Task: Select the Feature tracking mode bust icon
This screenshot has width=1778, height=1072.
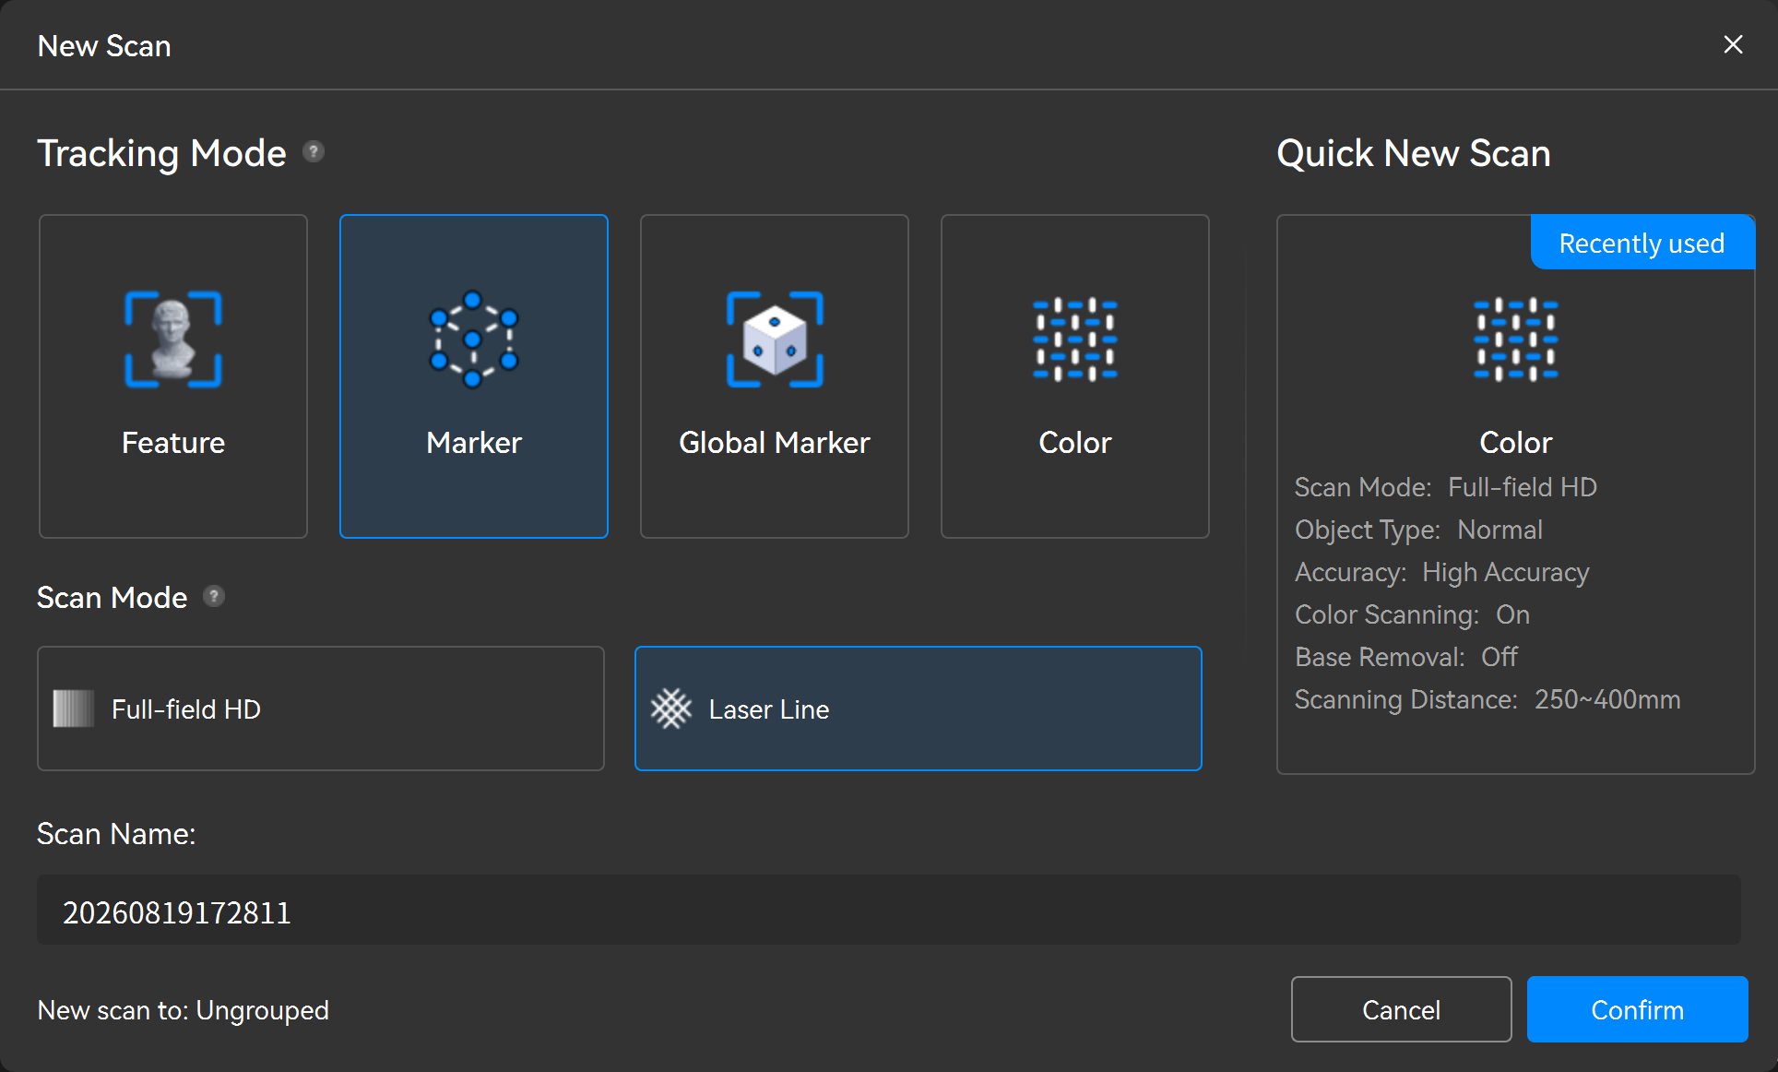Action: [x=173, y=339]
